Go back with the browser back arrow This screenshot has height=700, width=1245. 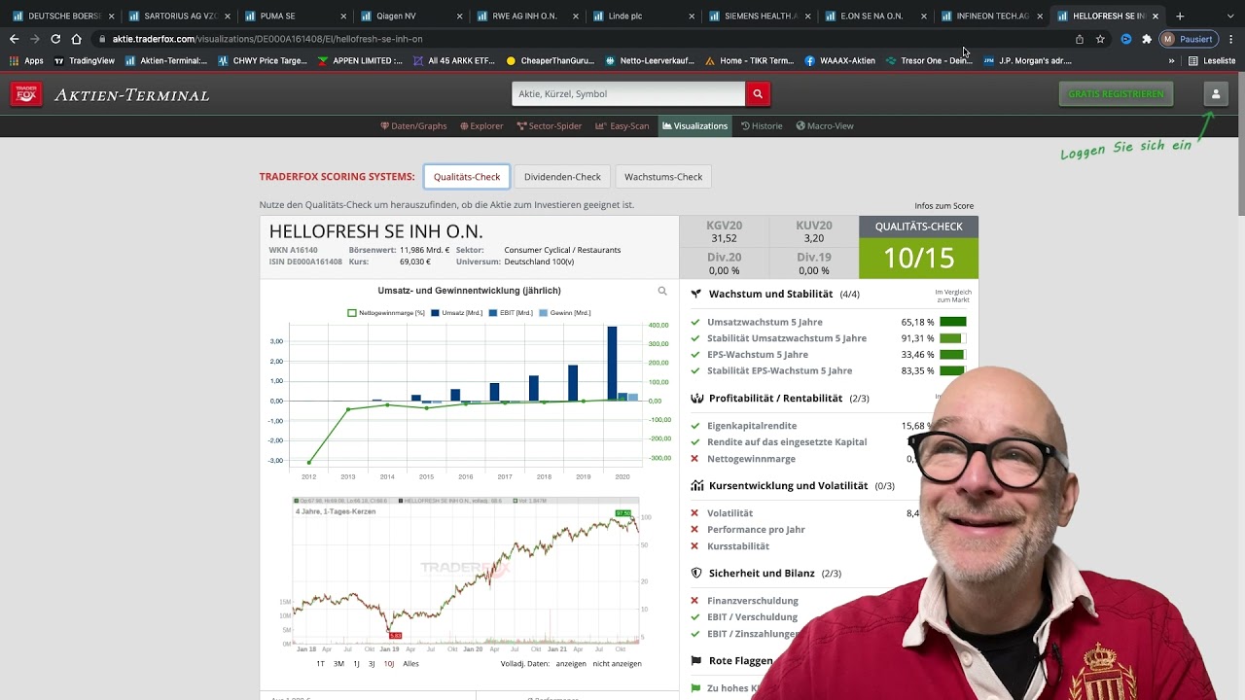[14, 39]
